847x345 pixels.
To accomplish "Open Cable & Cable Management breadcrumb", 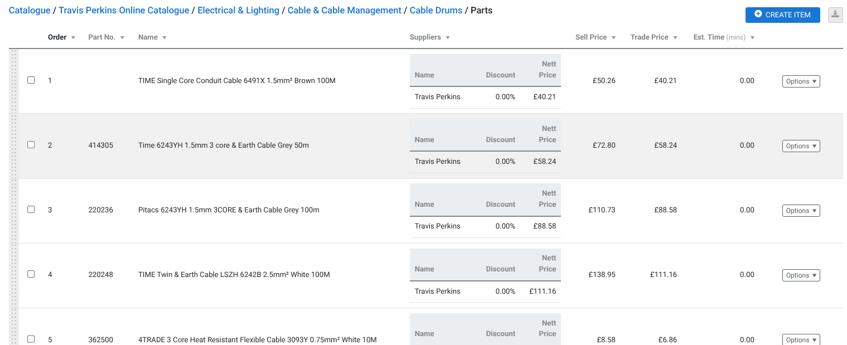I will tap(344, 11).
